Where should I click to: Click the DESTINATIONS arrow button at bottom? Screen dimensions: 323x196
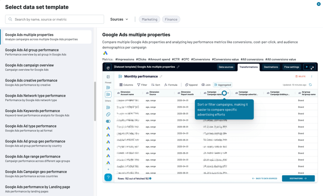[x=298, y=179]
